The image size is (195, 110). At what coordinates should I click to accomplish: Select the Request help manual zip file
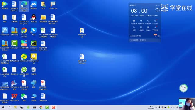click(x=5, y=46)
